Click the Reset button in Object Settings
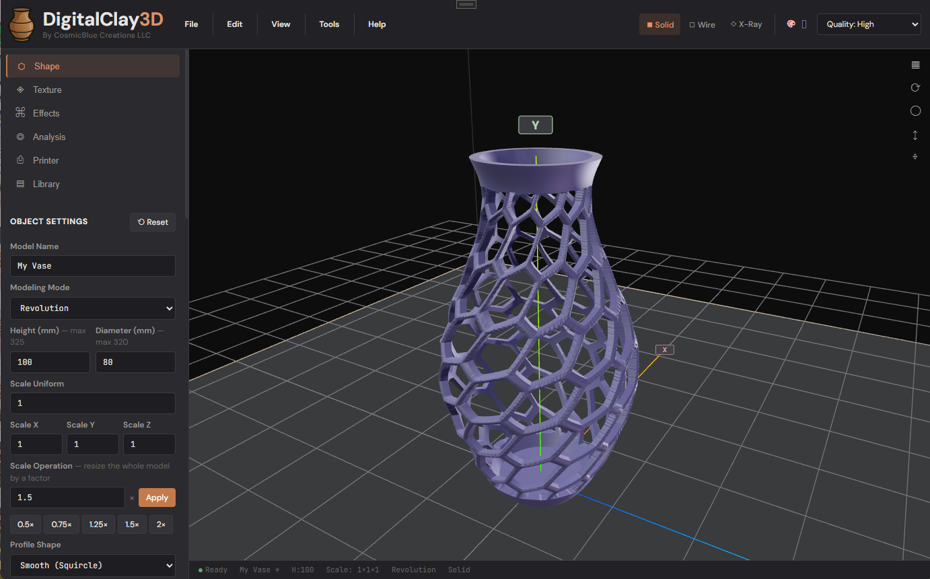This screenshot has height=579, width=930. click(153, 222)
